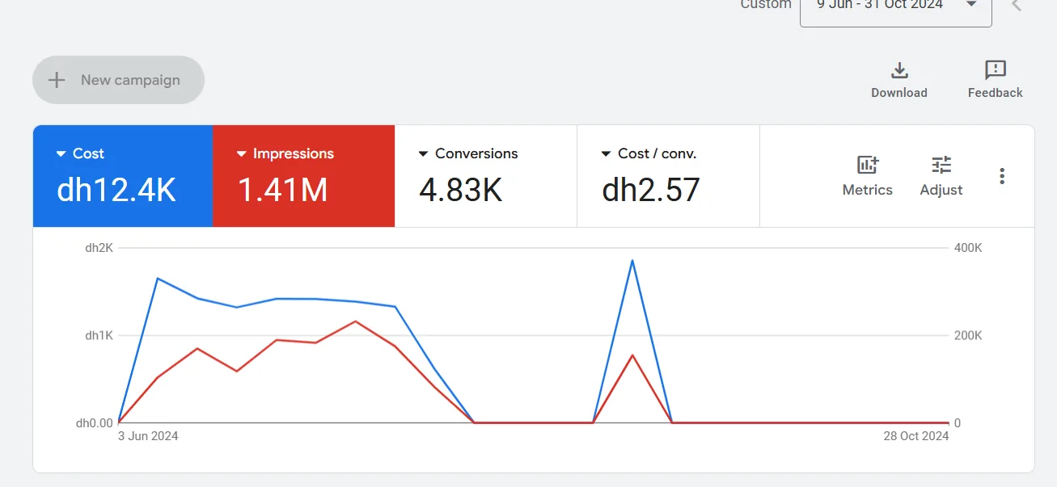Screen dimensions: 1057x487
Task: Click the dh0.00 left axis label
Action: click(95, 423)
